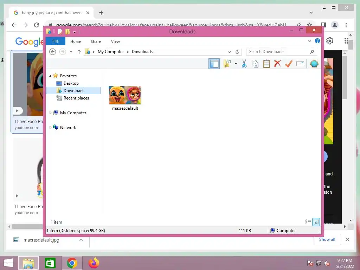
Task: Click the clipboard Paste icon
Action: (266, 64)
